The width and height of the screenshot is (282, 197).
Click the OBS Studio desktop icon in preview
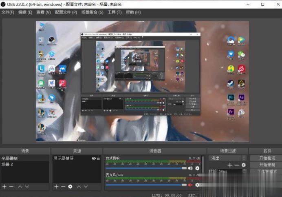click(x=52, y=40)
